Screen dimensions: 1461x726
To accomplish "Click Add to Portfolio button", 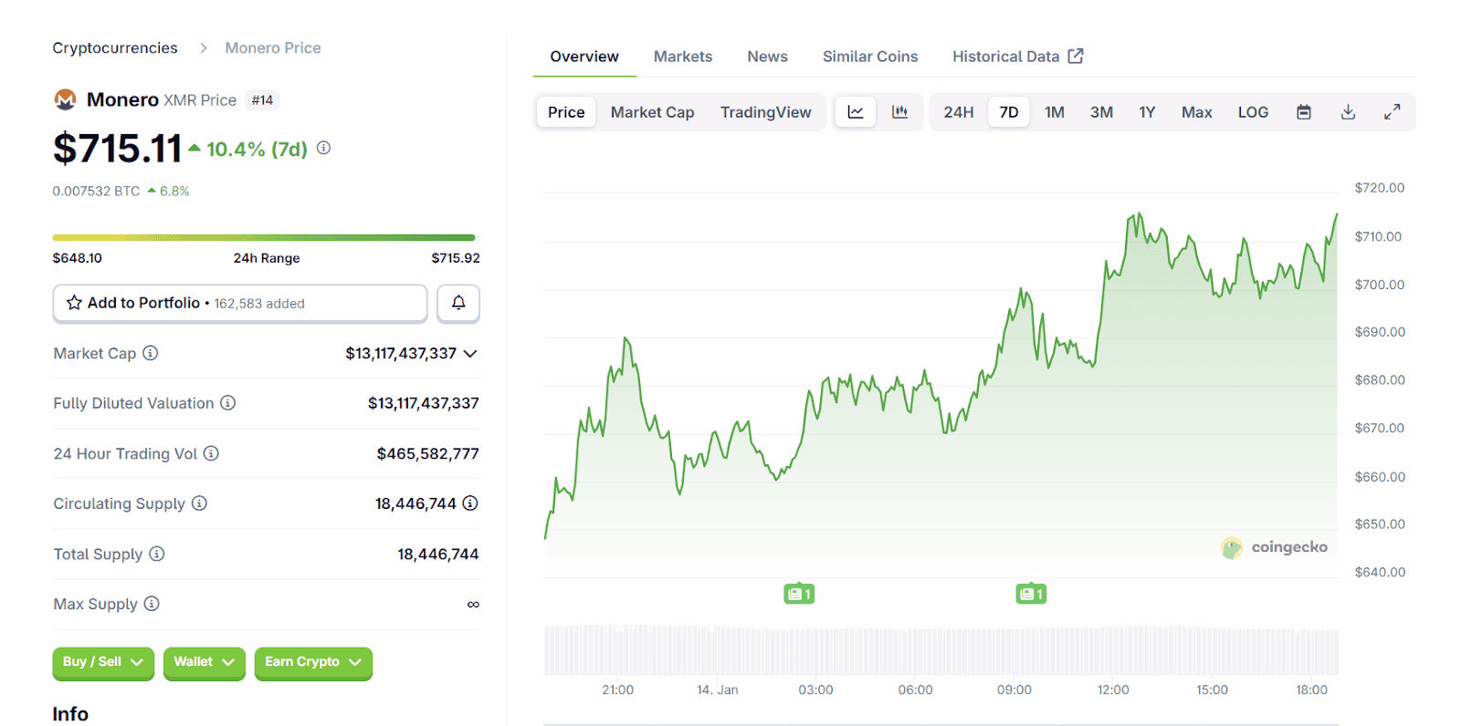I will [x=239, y=303].
